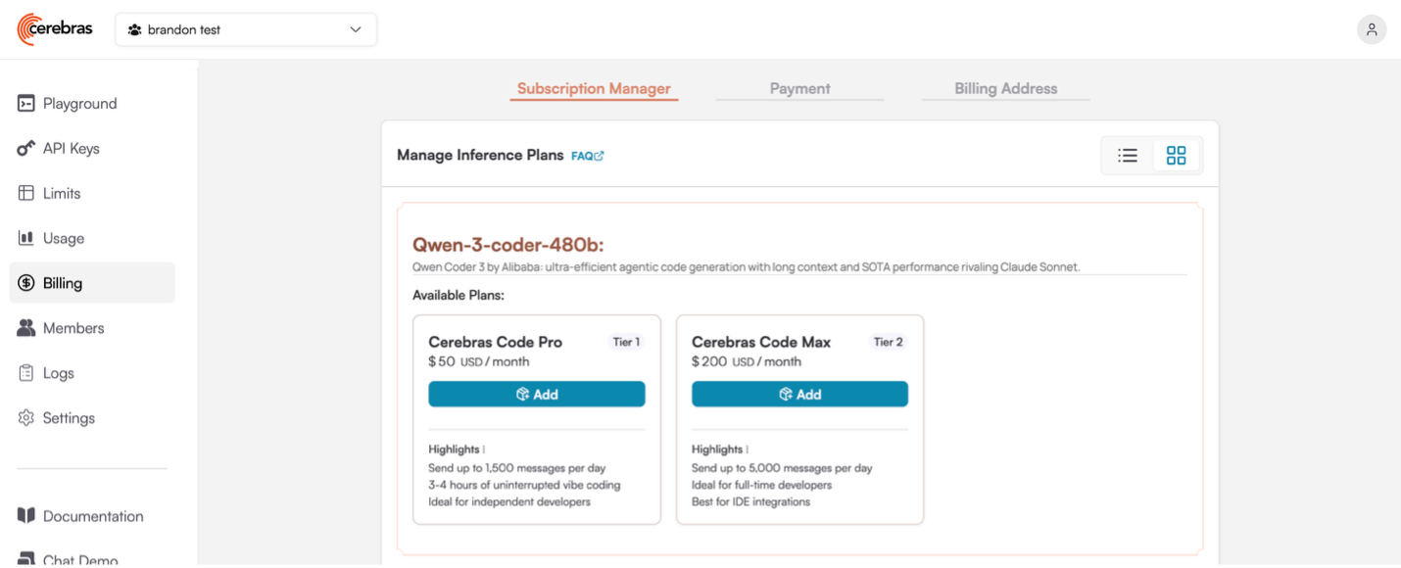Open Usage page in sidebar

point(92,238)
